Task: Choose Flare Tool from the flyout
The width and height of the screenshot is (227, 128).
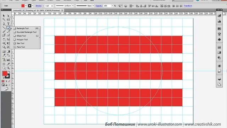Action: 26,47
